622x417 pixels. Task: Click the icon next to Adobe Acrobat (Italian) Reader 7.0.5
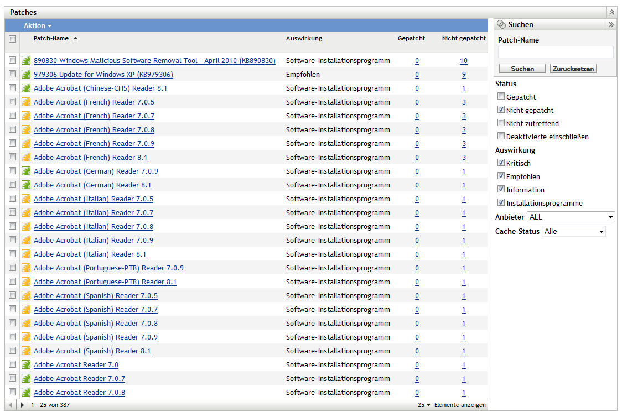click(x=26, y=199)
